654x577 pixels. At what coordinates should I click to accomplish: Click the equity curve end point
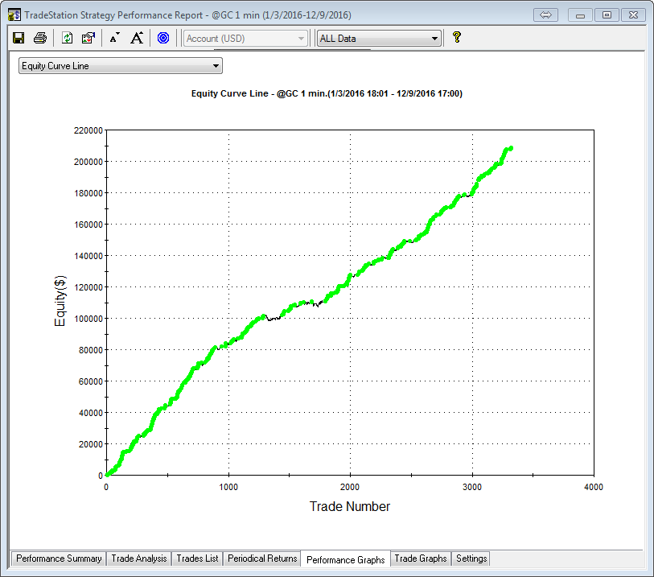click(x=510, y=148)
